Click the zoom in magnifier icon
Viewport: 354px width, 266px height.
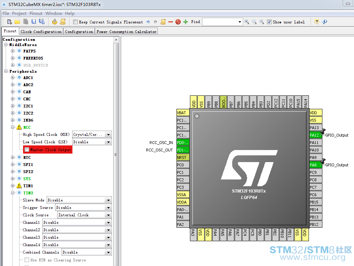point(247,22)
